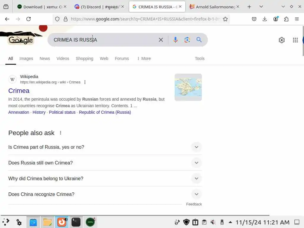Image resolution: width=304 pixels, height=228 pixels.
Task: Open People also ask options menu
Action: pyautogui.click(x=61, y=133)
